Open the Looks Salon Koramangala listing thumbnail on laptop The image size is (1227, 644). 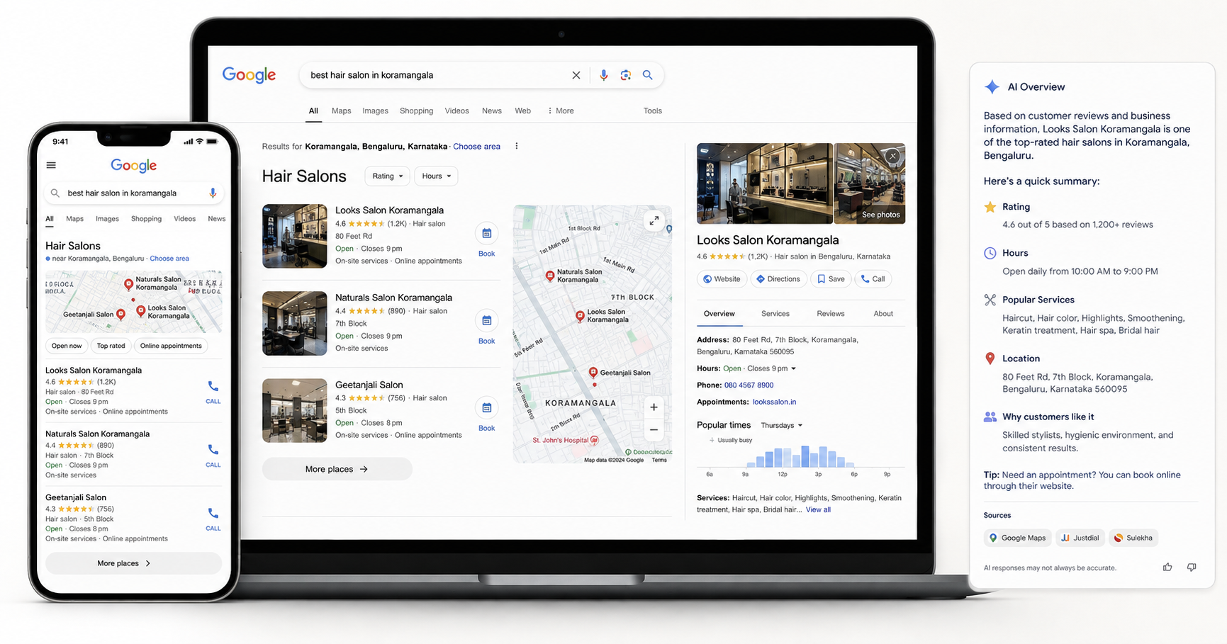pyautogui.click(x=295, y=236)
